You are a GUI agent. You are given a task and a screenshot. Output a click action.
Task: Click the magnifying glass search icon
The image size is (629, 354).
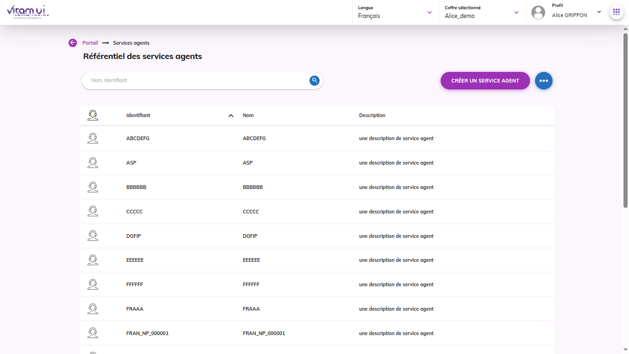314,81
